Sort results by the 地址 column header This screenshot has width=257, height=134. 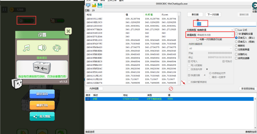(x=105, y=15)
